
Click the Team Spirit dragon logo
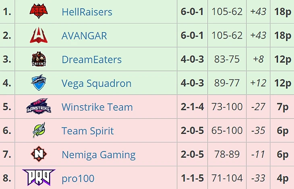tap(39, 131)
